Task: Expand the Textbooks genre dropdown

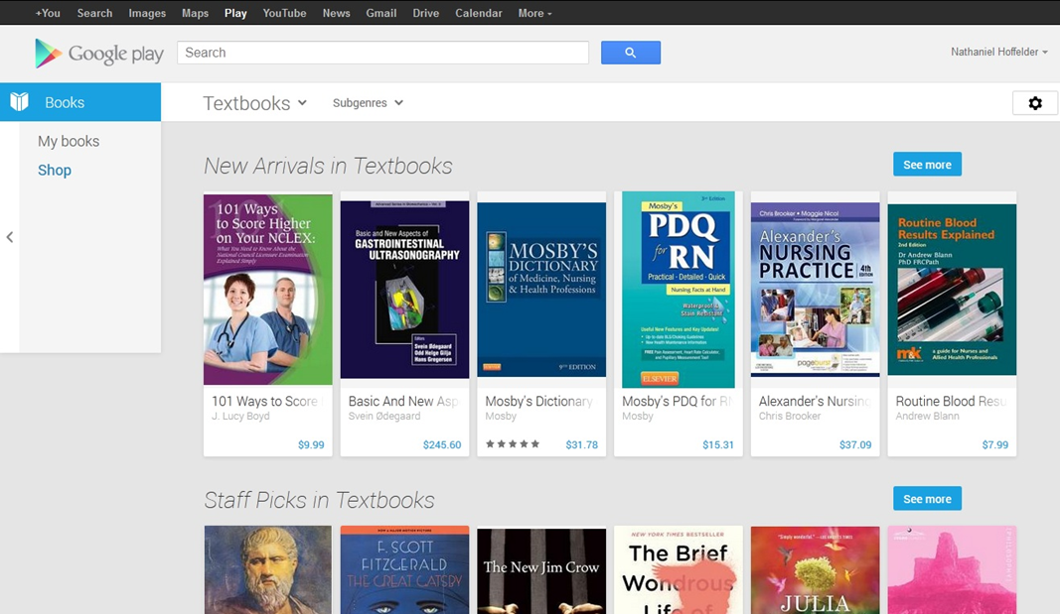Action: point(255,103)
